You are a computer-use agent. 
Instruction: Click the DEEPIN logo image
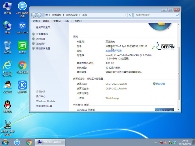(163, 46)
